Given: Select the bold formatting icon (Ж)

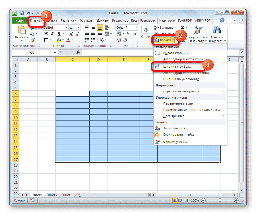Looking at the screenshot, I should click(46, 34).
